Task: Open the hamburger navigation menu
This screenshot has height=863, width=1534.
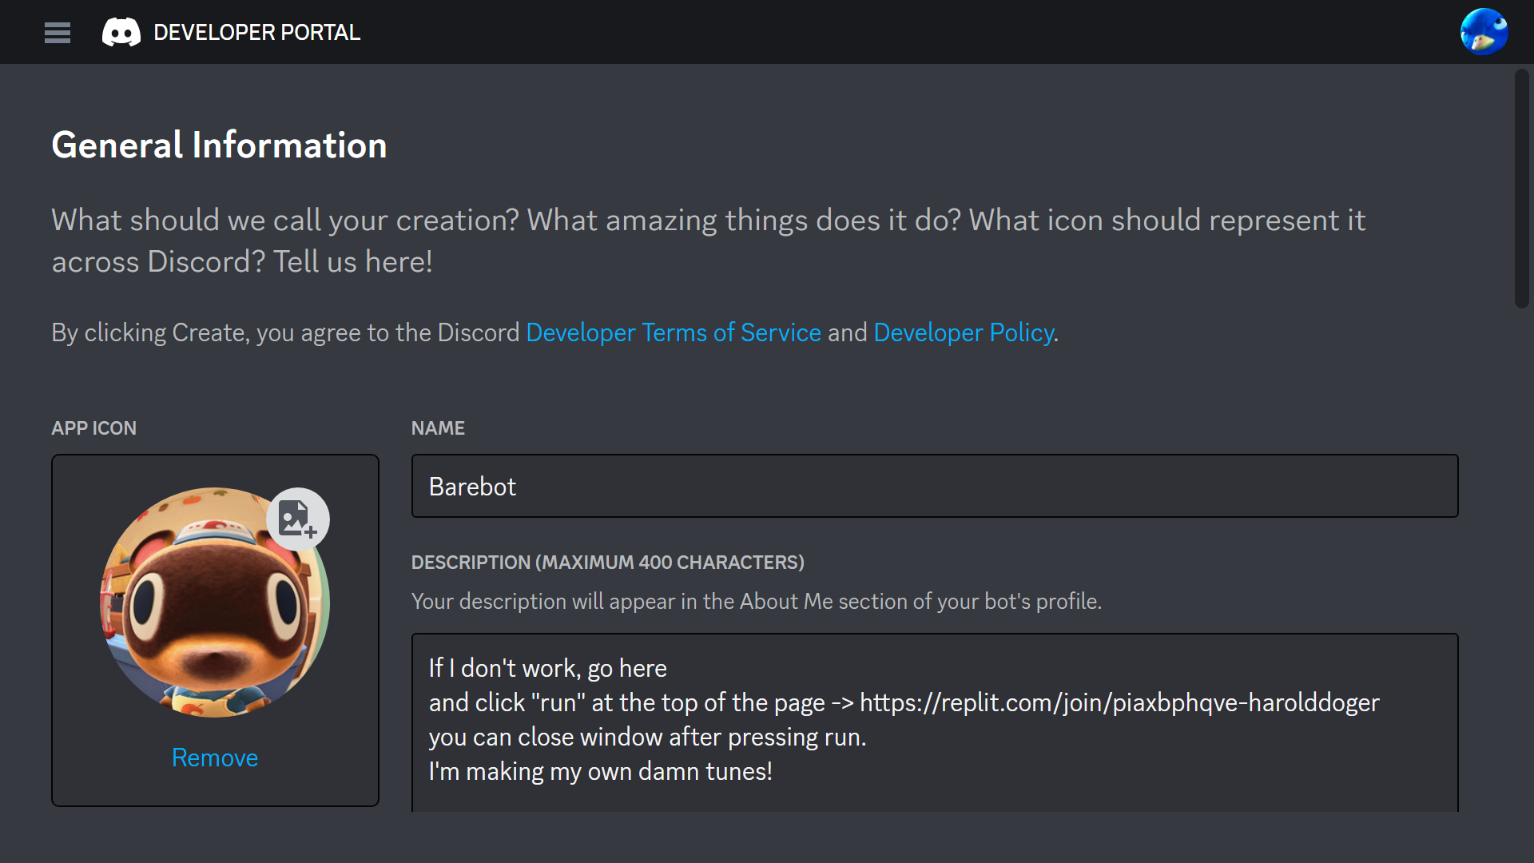Action: (x=58, y=33)
